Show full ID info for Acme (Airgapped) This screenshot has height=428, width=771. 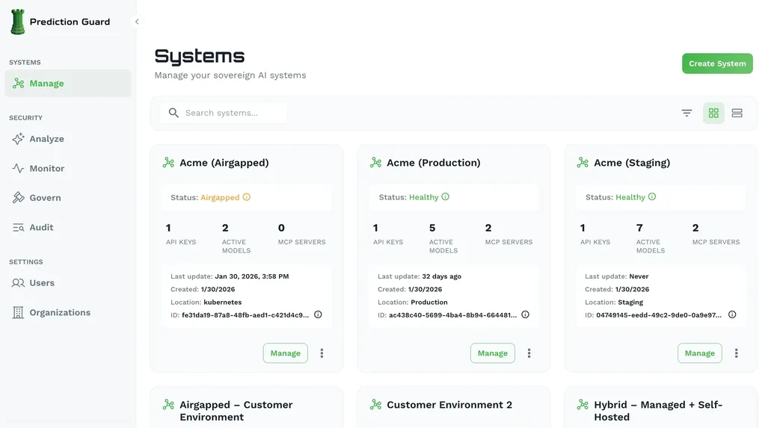(x=318, y=314)
